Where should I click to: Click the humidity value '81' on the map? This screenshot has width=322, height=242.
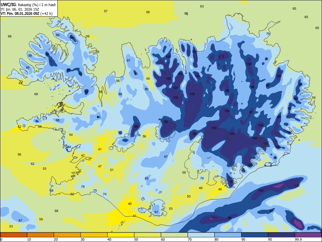coord(70,147)
